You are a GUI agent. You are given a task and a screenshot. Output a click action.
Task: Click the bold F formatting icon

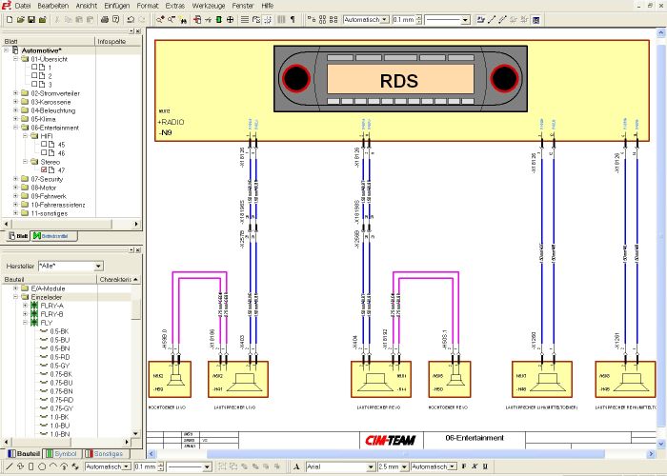[x=462, y=467]
